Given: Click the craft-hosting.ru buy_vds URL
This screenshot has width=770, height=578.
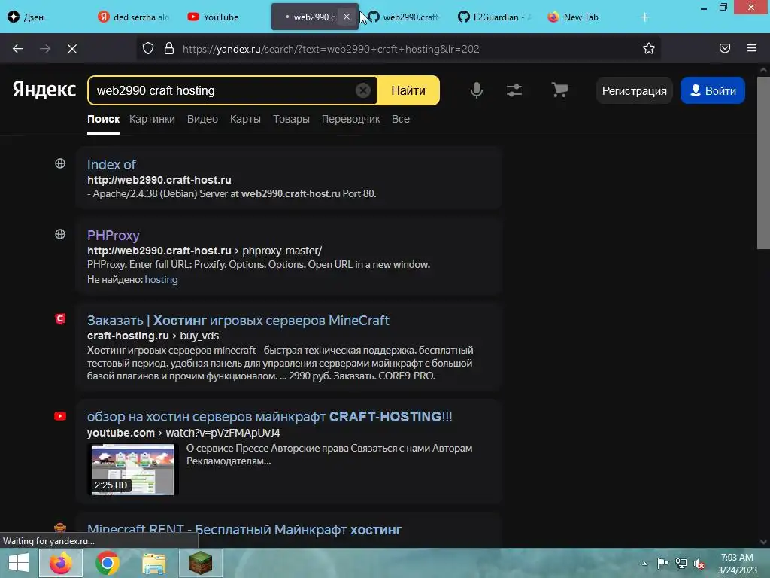Looking at the screenshot, I should (153, 336).
